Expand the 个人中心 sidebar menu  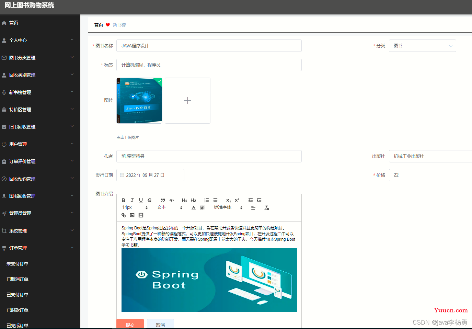(40, 40)
